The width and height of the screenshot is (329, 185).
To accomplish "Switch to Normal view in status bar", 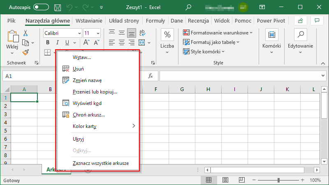I will point(209,180).
